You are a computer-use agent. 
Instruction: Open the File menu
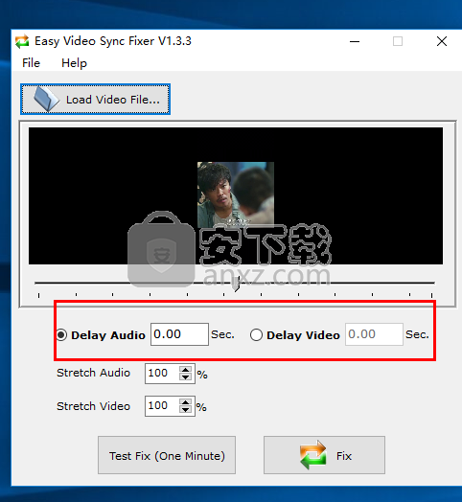[31, 63]
